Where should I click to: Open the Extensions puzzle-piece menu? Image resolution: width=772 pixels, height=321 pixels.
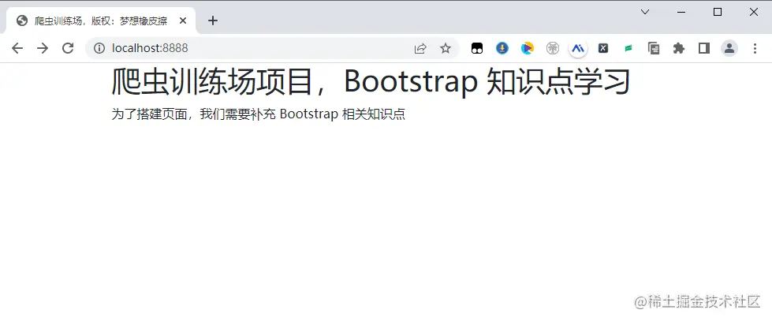pyautogui.click(x=679, y=48)
